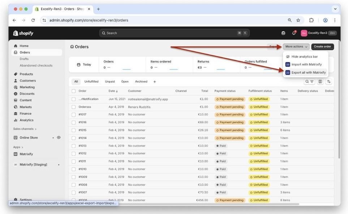Image resolution: width=348 pixels, height=214 pixels.
Task: Open Customers in sidebar
Action: tap(27, 81)
